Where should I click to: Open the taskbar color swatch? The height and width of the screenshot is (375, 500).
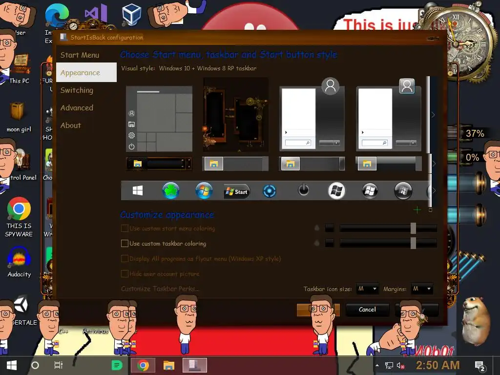(330, 243)
